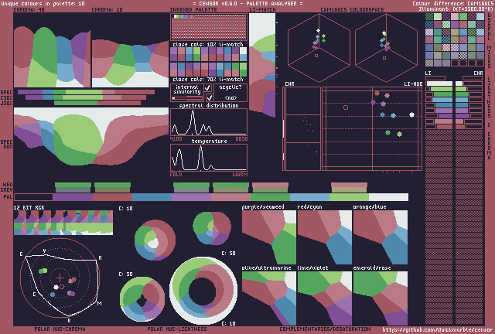Choose the dusty pink swatch in PAL row
The width and height of the screenshot is (495, 334).
point(230,197)
